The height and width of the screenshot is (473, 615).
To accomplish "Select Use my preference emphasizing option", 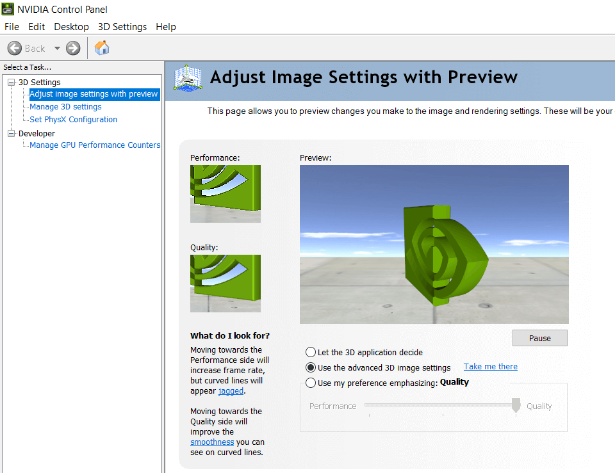I will tap(311, 383).
